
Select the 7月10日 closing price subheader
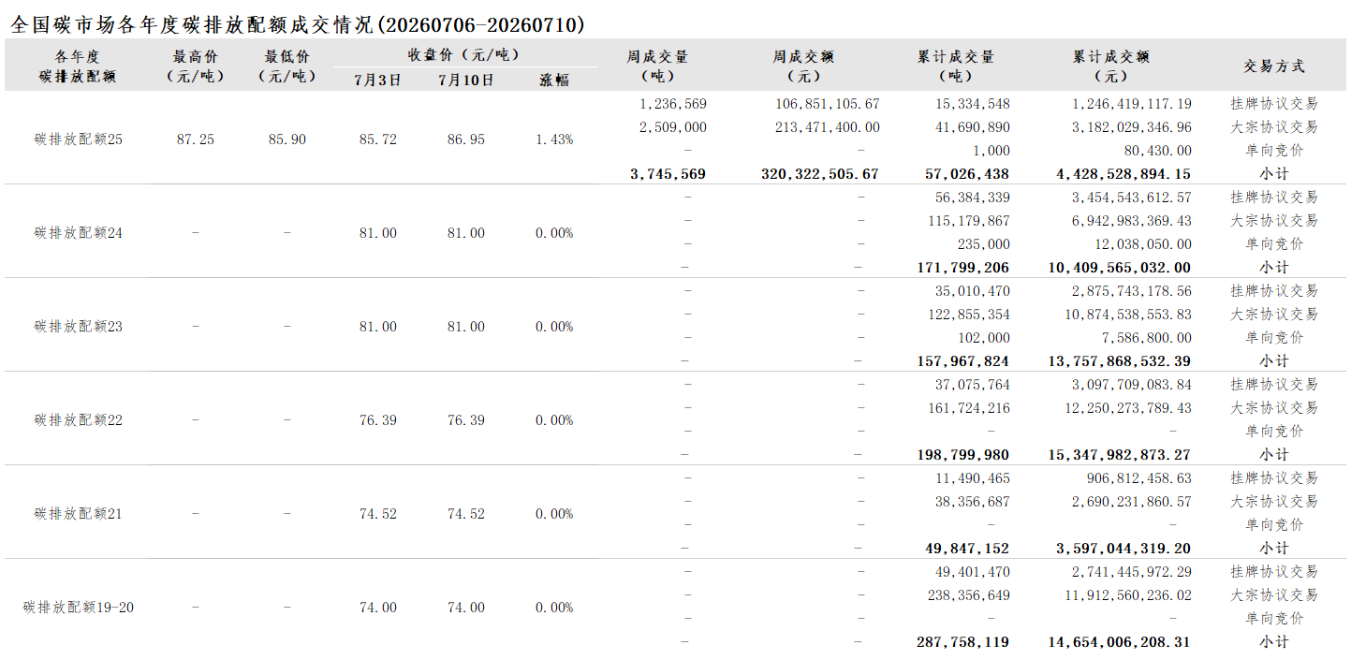[466, 81]
